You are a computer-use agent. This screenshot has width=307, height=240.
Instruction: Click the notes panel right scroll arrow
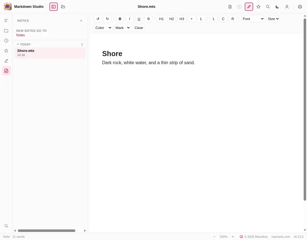85,231
